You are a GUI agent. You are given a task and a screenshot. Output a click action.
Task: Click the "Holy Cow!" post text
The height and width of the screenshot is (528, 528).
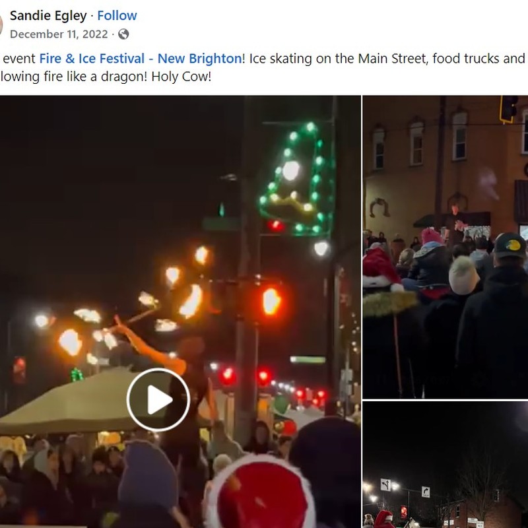pos(181,77)
